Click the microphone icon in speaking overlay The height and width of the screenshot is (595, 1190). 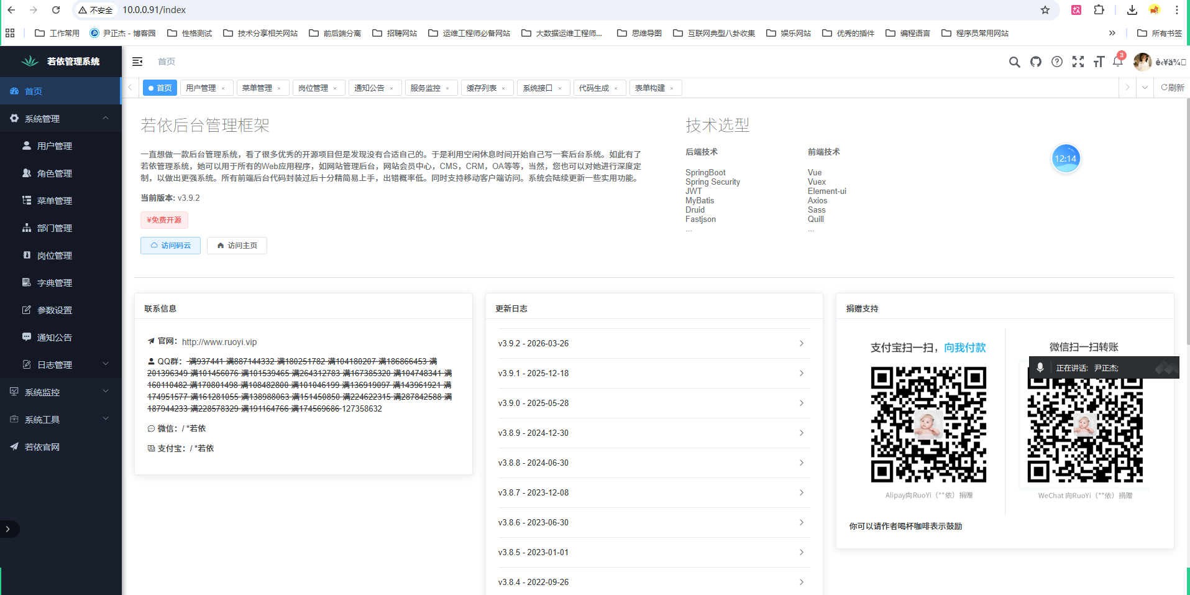point(1040,367)
